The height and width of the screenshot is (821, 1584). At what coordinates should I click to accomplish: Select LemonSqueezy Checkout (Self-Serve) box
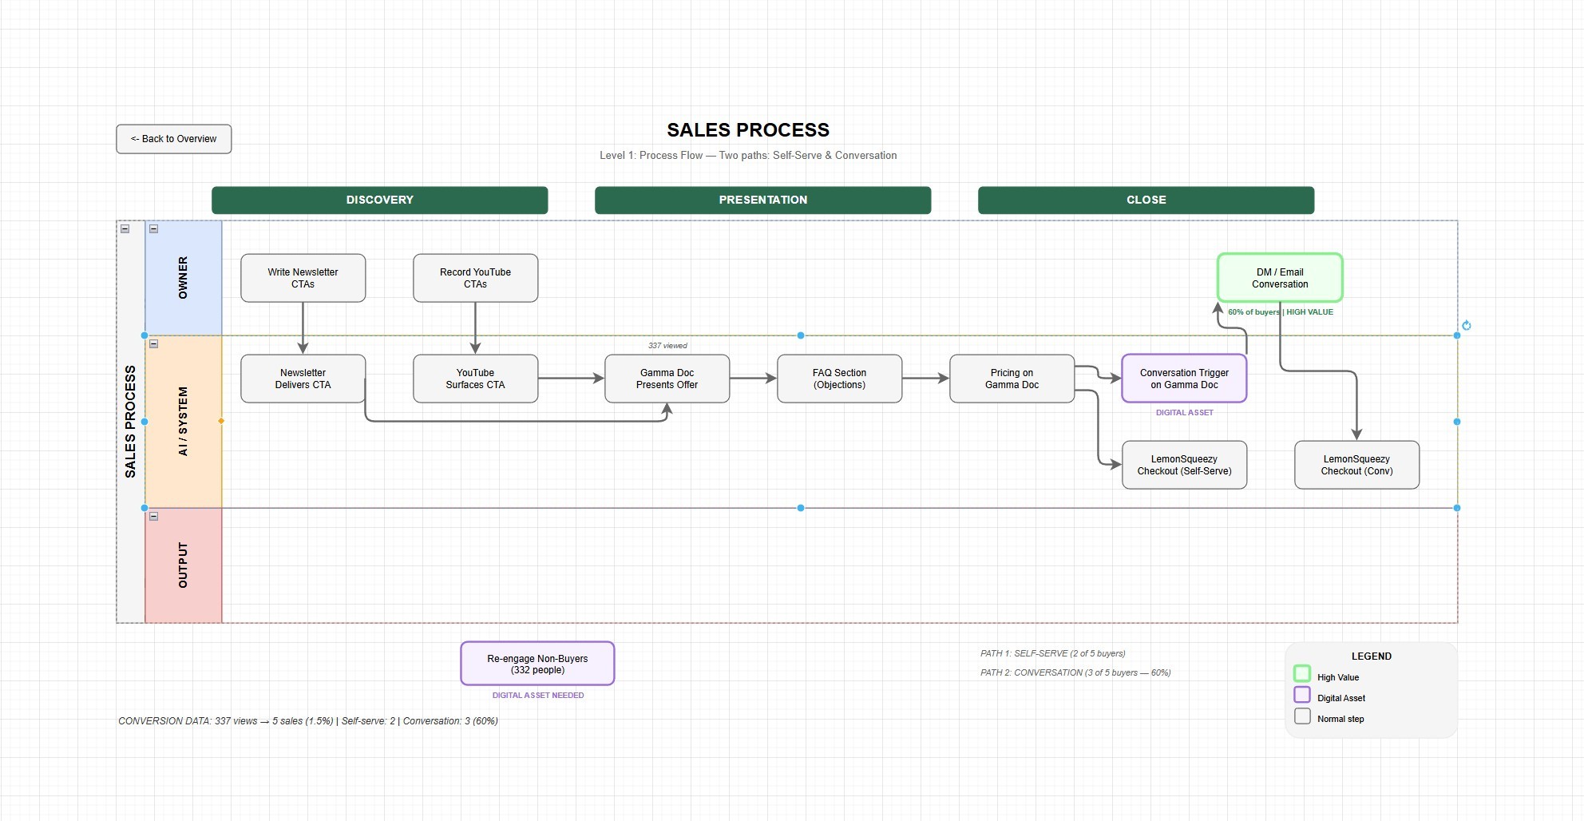(1185, 465)
